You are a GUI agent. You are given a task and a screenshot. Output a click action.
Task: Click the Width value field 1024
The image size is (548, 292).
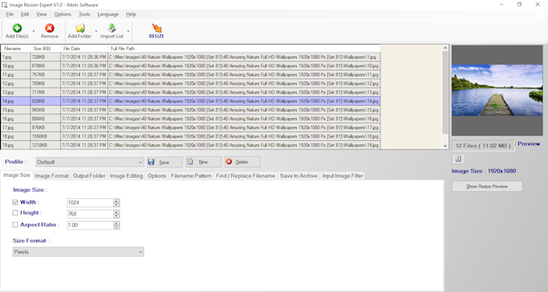pyautogui.click(x=90, y=203)
